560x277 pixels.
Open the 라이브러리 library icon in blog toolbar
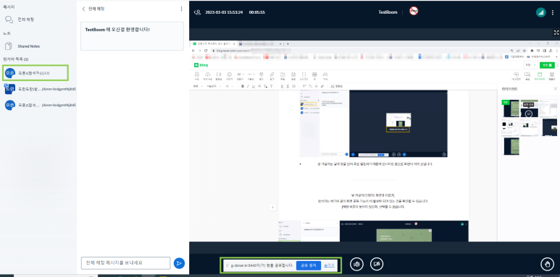click(x=540, y=75)
